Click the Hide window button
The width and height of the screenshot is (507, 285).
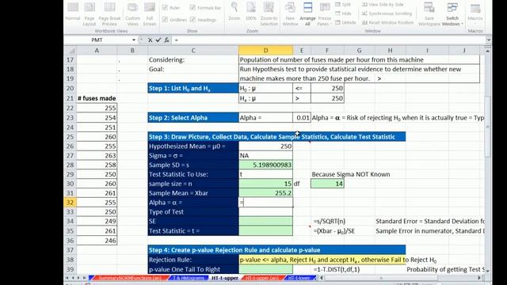[343, 13]
